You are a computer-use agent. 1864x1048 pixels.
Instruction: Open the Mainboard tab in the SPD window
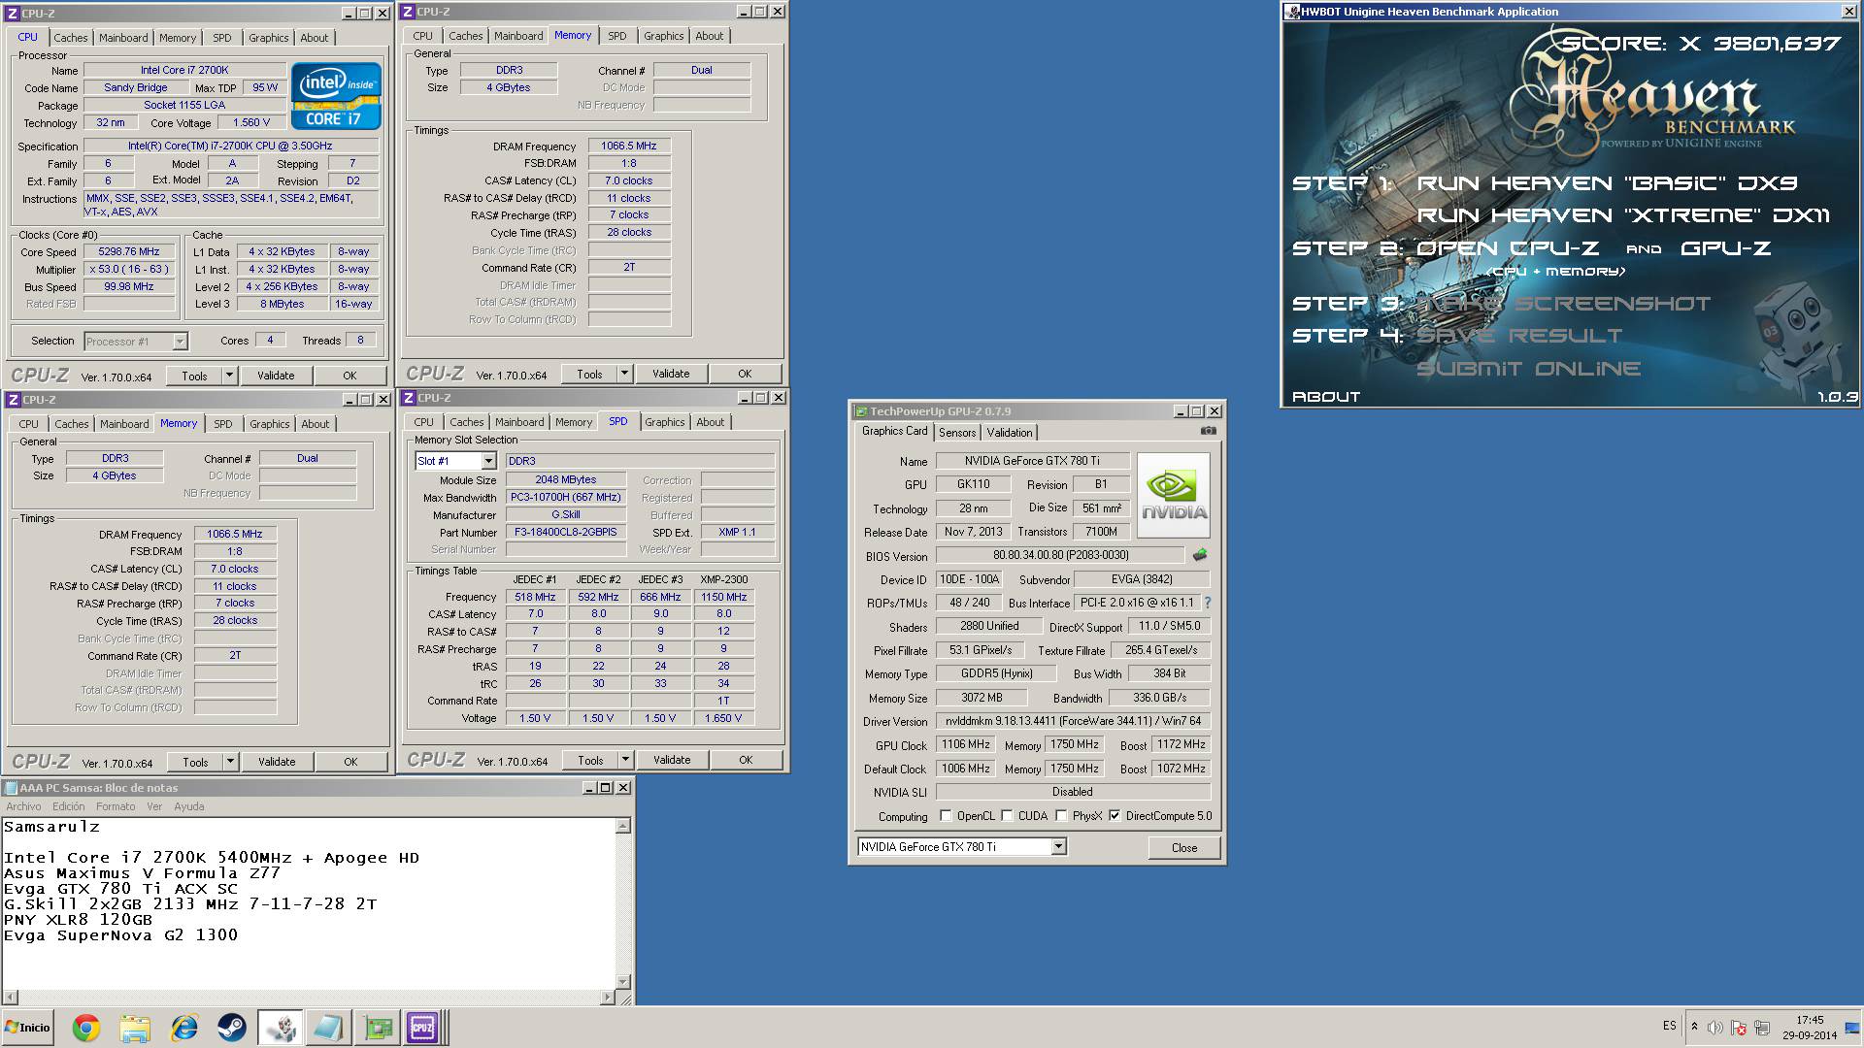[x=519, y=422]
